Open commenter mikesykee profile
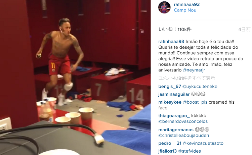This screenshot has width=252, height=155. [x=170, y=102]
